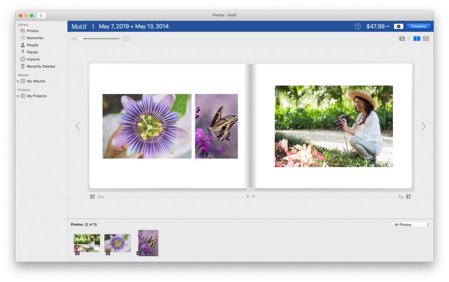449x282 pixels.
Task: Click the help question mark icon
Action: pyautogui.click(x=357, y=26)
